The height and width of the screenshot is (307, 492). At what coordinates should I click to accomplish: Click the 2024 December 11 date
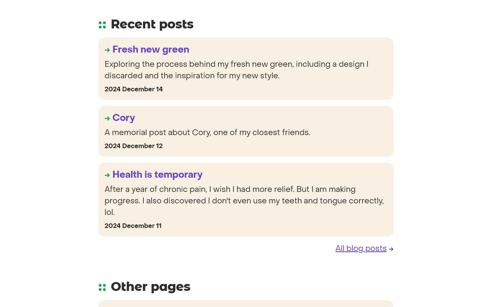(133, 226)
